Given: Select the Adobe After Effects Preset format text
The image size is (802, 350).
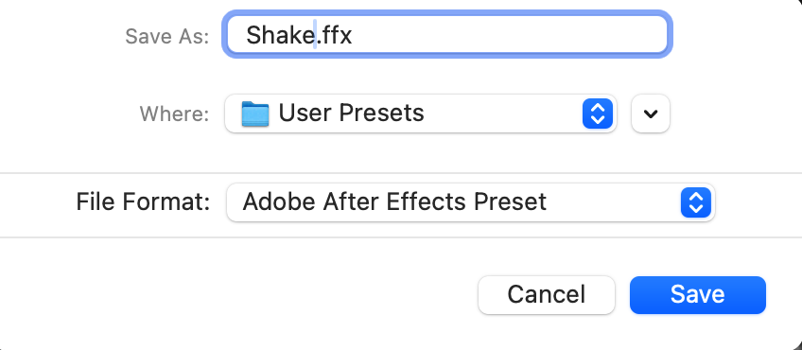Looking at the screenshot, I should click(394, 201).
